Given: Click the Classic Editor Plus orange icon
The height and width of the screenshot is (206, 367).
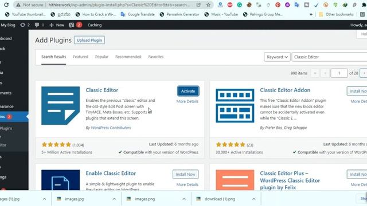Looking at the screenshot, I should point(235,180).
